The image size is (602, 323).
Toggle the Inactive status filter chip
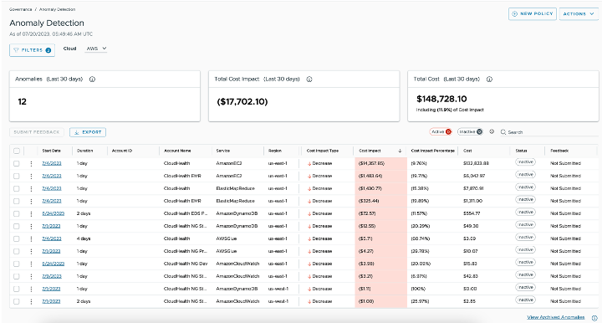coord(470,131)
